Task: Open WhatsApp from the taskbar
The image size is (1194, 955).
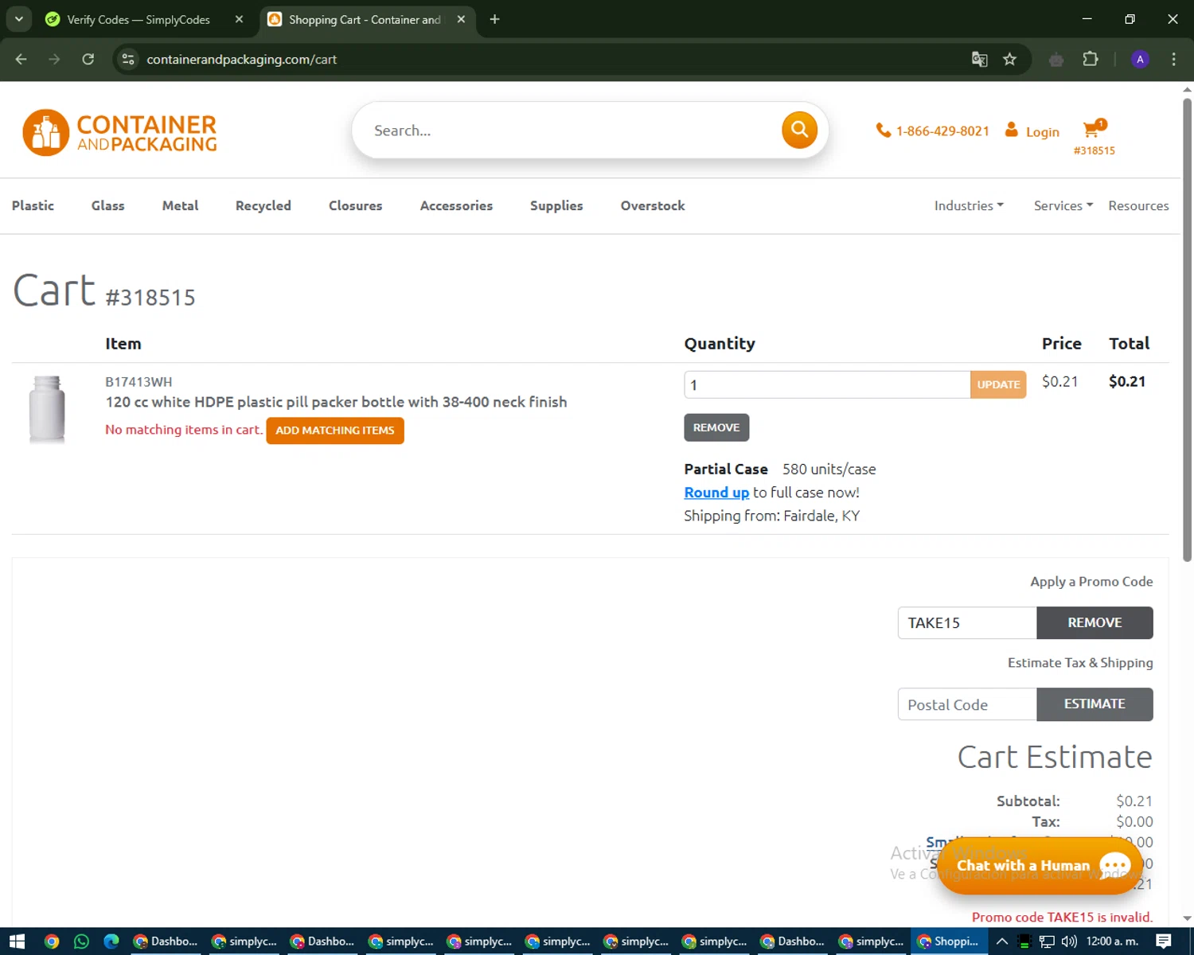Action: pos(81,941)
